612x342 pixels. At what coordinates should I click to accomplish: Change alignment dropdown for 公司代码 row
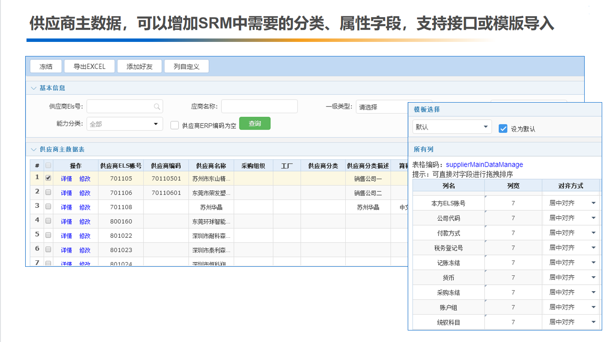coord(572,218)
